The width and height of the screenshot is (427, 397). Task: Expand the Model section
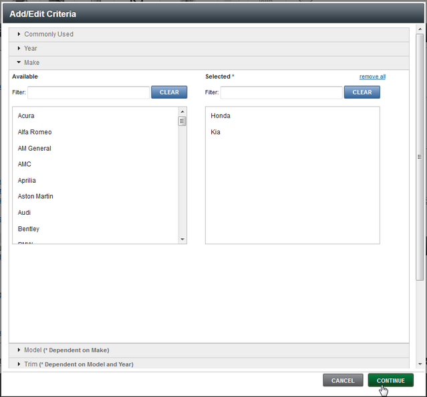209,350
